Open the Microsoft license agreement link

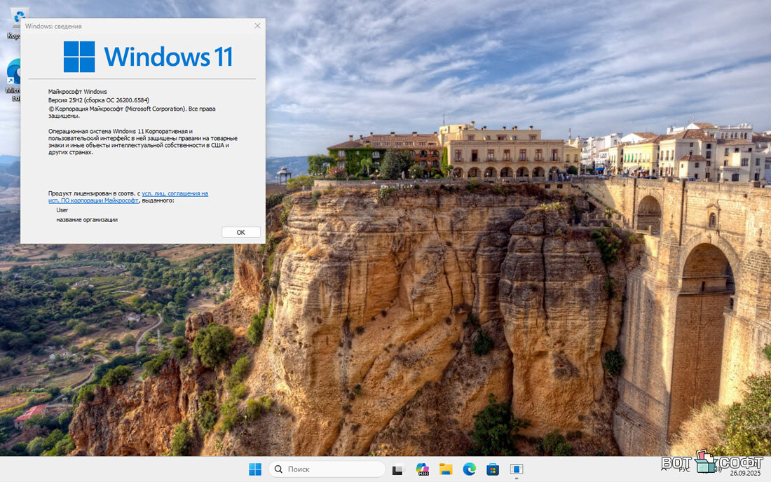[x=175, y=193]
